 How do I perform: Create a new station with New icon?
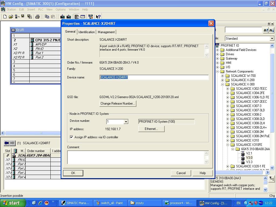(x=5, y=17)
